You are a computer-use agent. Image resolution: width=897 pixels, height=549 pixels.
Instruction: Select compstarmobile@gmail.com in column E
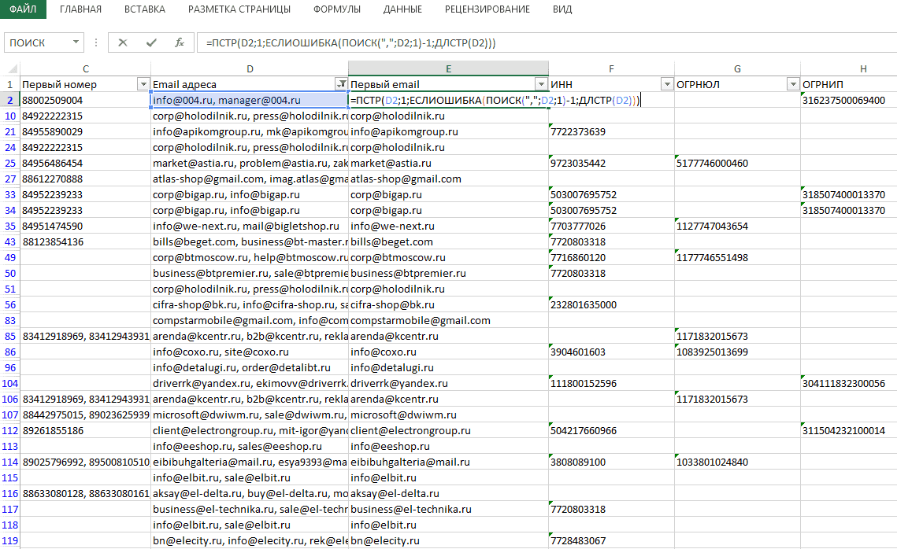[x=449, y=320]
